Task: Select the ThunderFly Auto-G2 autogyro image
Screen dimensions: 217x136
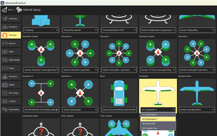Action: click(x=80, y=21)
